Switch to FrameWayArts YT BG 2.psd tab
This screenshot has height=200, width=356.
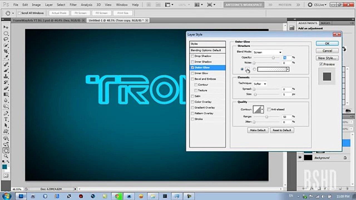coord(46,20)
